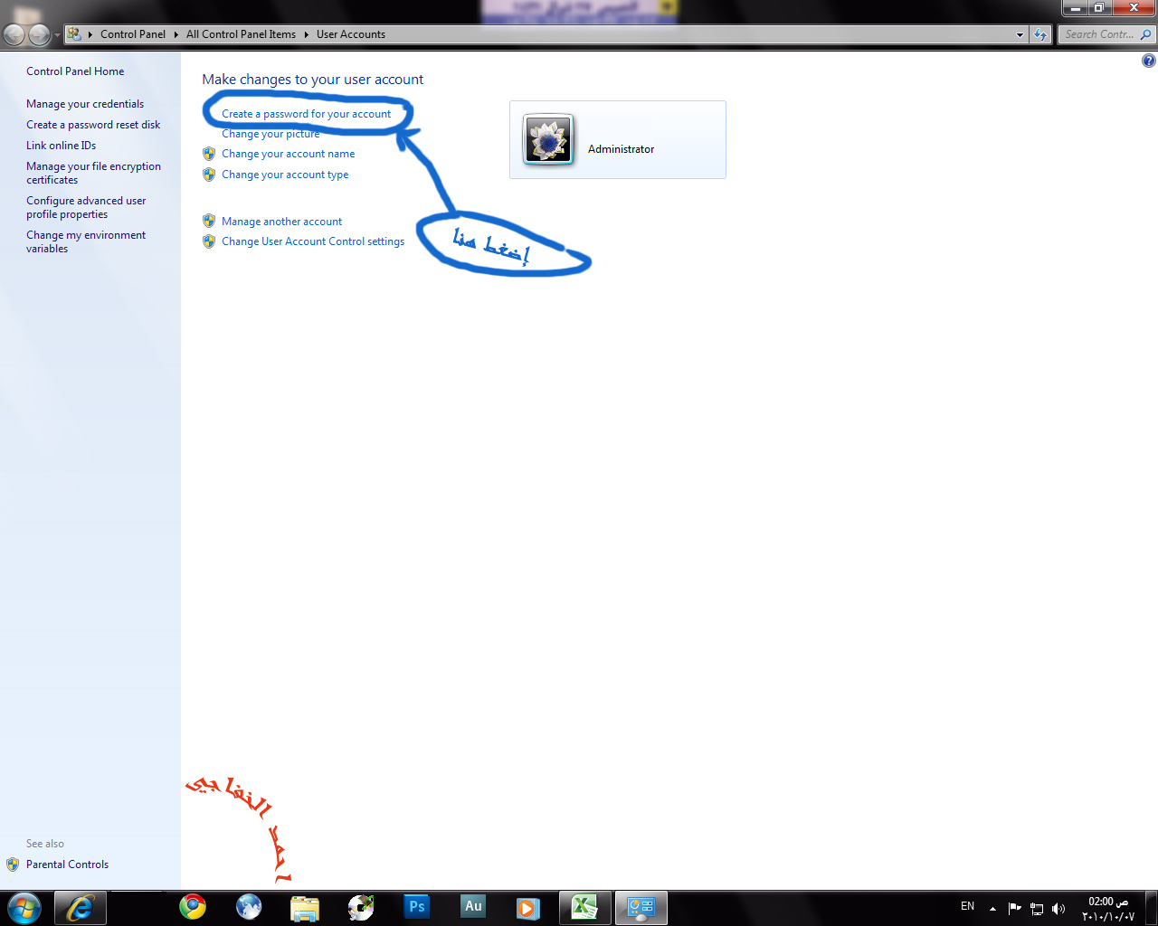1158x926 pixels.
Task: Click the volume speaker icon in tray
Action: click(x=1058, y=908)
